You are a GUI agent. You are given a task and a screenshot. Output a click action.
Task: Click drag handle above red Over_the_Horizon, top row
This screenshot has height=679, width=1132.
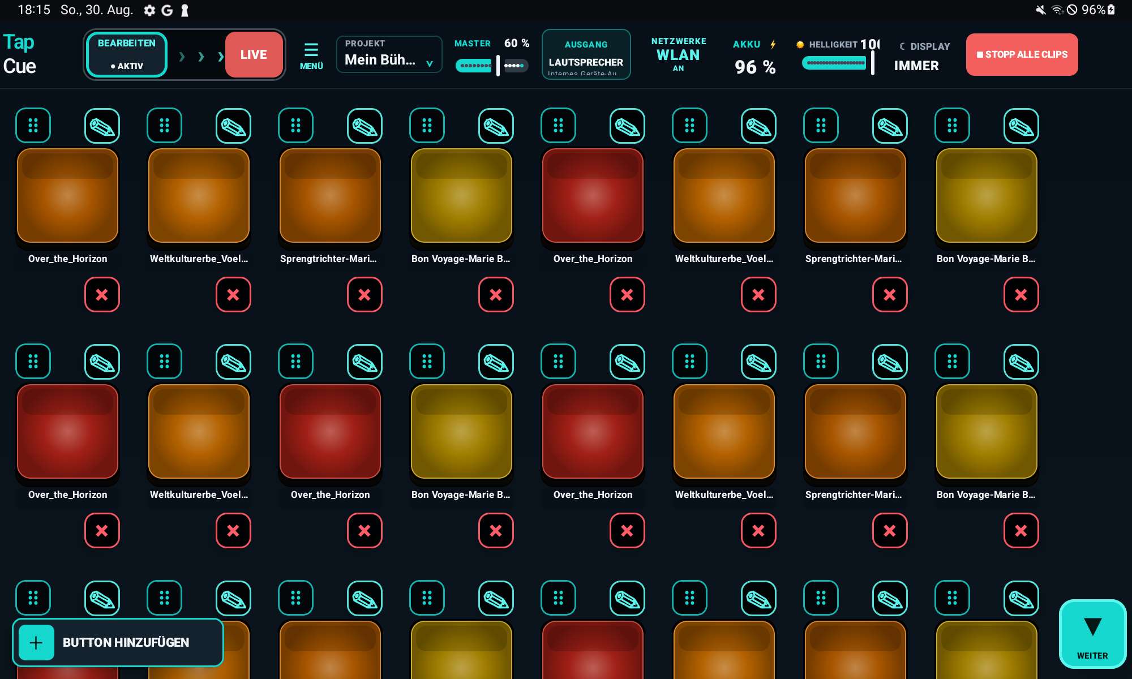(x=558, y=126)
